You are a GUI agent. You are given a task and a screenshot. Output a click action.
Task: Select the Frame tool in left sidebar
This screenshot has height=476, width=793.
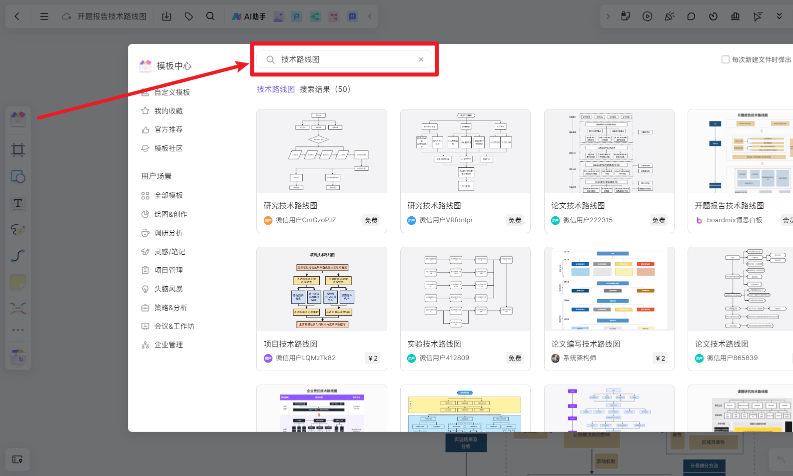click(x=18, y=150)
